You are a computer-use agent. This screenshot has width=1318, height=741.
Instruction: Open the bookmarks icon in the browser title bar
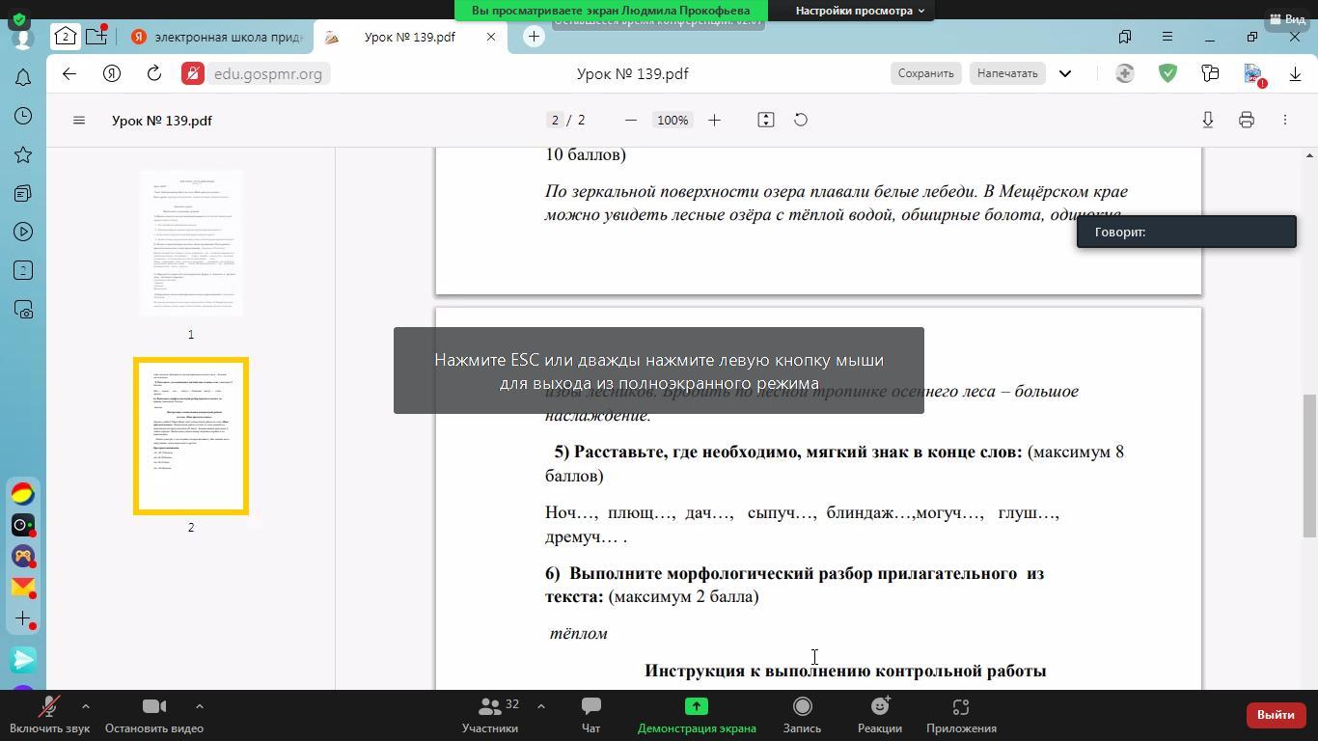[x=1125, y=37]
